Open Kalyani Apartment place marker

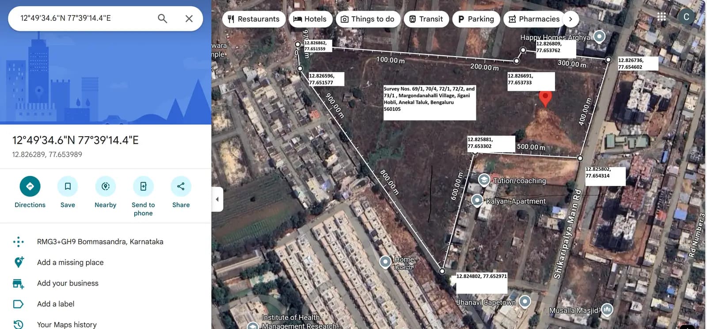click(477, 200)
